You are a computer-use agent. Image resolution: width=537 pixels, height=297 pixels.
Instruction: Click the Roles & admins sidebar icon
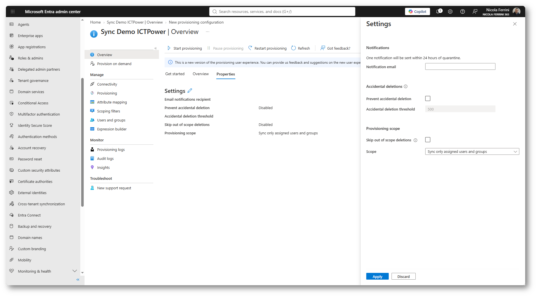(x=12, y=58)
